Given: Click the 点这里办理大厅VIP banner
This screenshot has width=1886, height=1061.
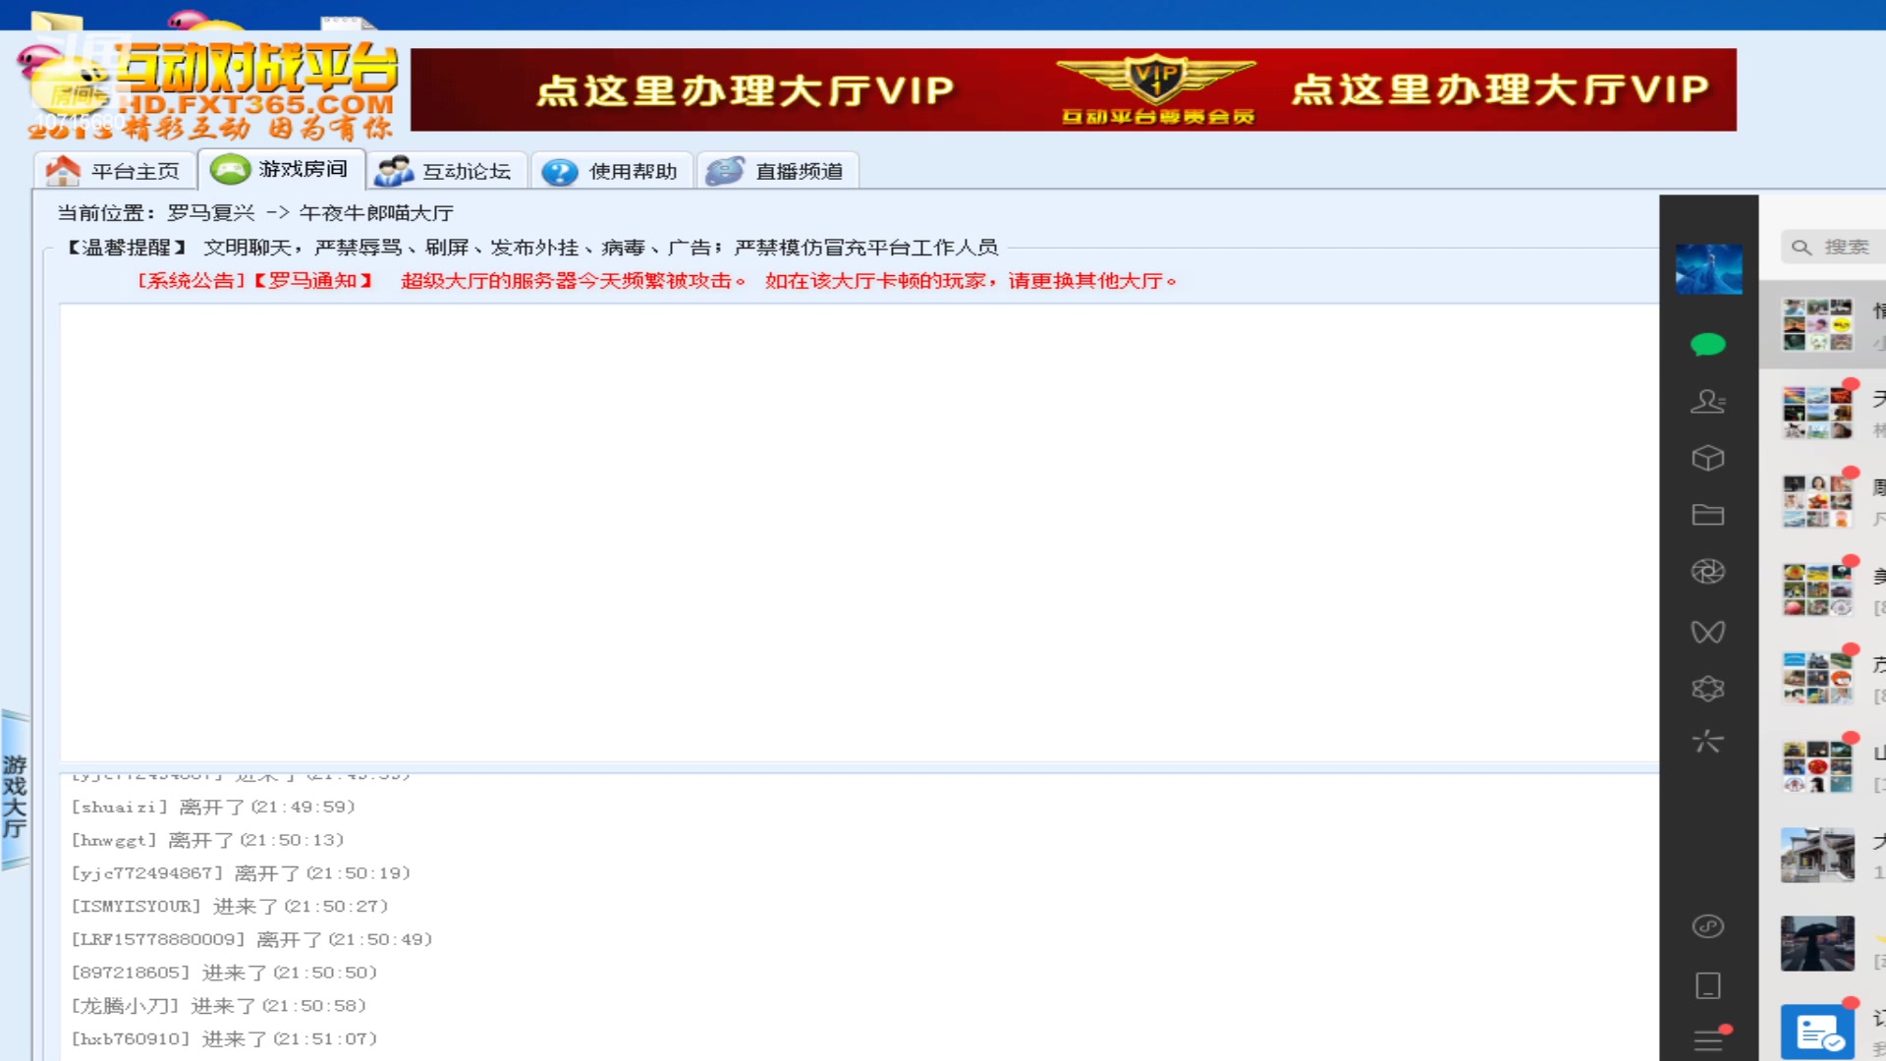Looking at the screenshot, I should pyautogui.click(x=1074, y=89).
